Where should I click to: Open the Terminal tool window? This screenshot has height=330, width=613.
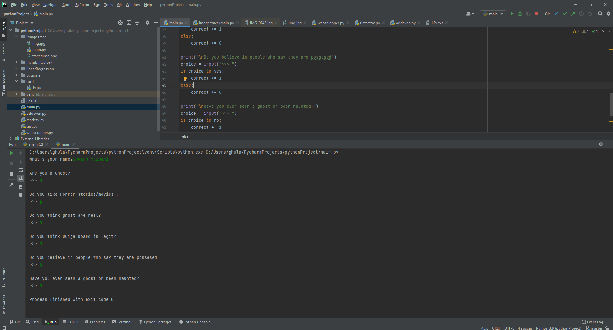(x=122, y=322)
